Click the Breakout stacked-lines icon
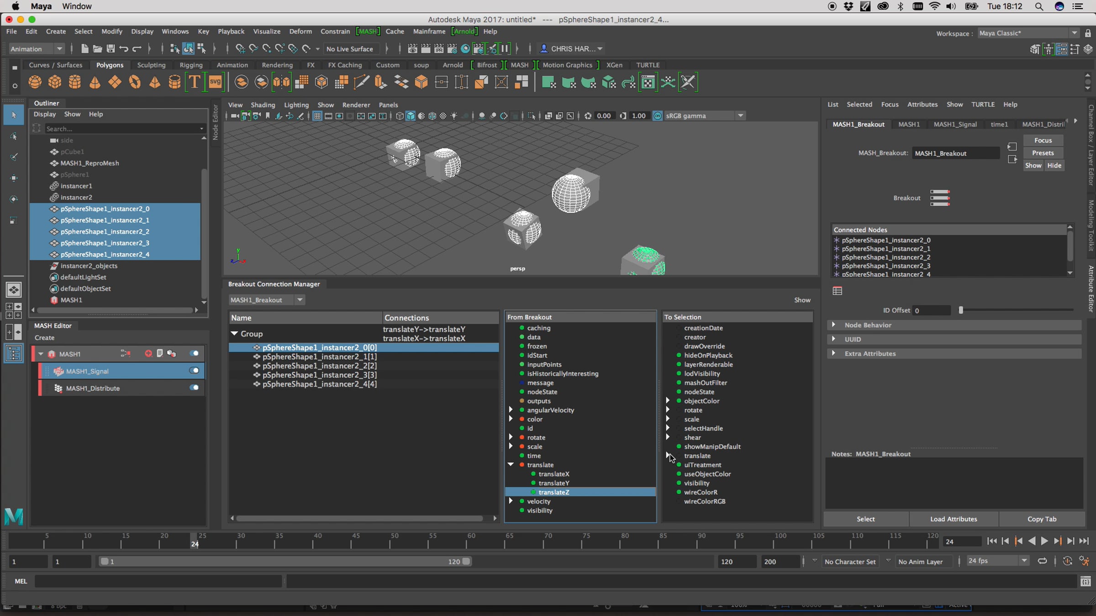This screenshot has height=616, width=1096. [x=940, y=198]
